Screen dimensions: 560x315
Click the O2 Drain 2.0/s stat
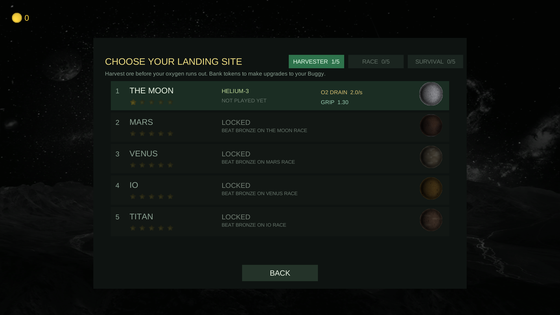[342, 92]
